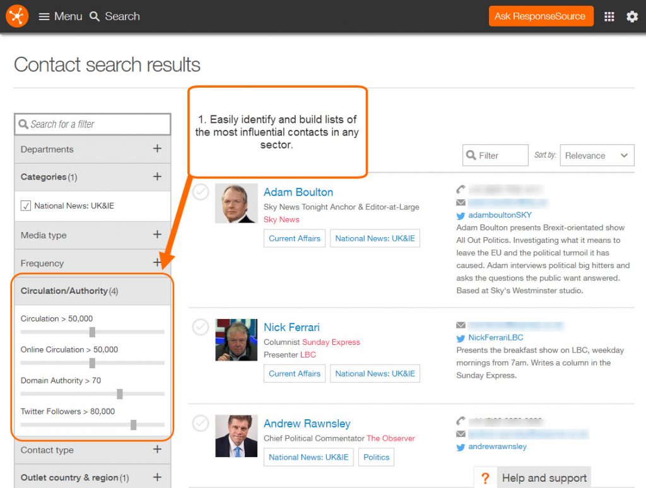Uncheck National News: UK&IE category filter
Viewport: 646px width, 488px height.
25,206
